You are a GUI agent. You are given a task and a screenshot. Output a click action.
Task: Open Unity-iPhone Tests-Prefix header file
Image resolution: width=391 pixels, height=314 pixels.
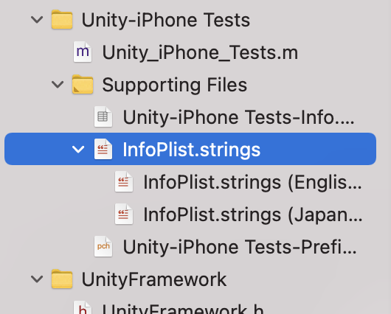pos(240,247)
